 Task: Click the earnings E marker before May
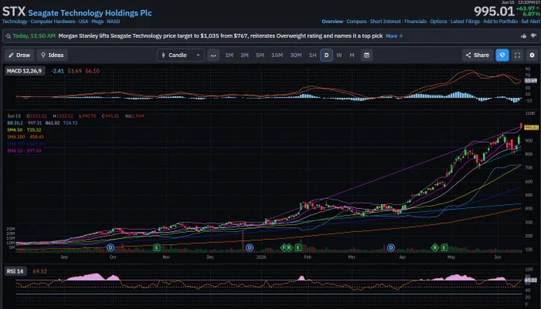click(x=444, y=247)
